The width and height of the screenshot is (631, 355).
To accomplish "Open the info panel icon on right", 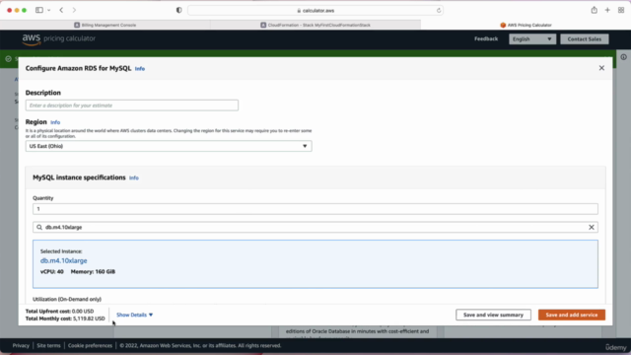I will click(623, 57).
